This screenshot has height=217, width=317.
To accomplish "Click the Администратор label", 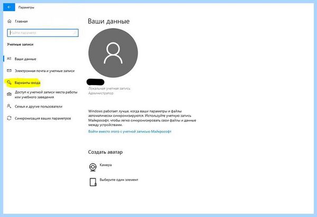I will click(101, 93).
